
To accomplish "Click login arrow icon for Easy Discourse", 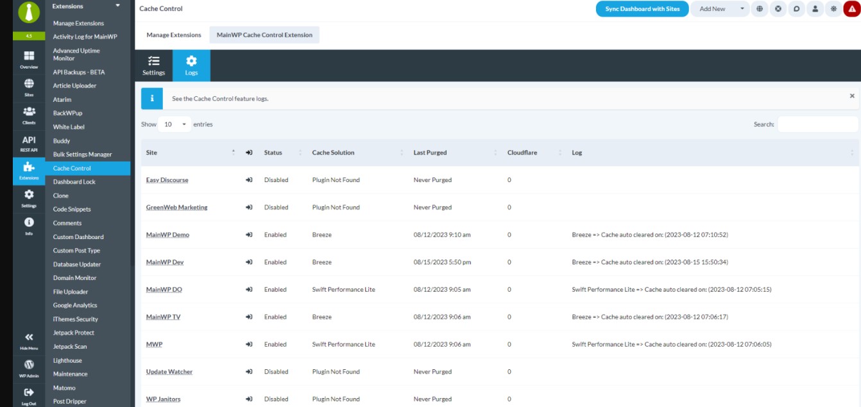I will tap(249, 180).
